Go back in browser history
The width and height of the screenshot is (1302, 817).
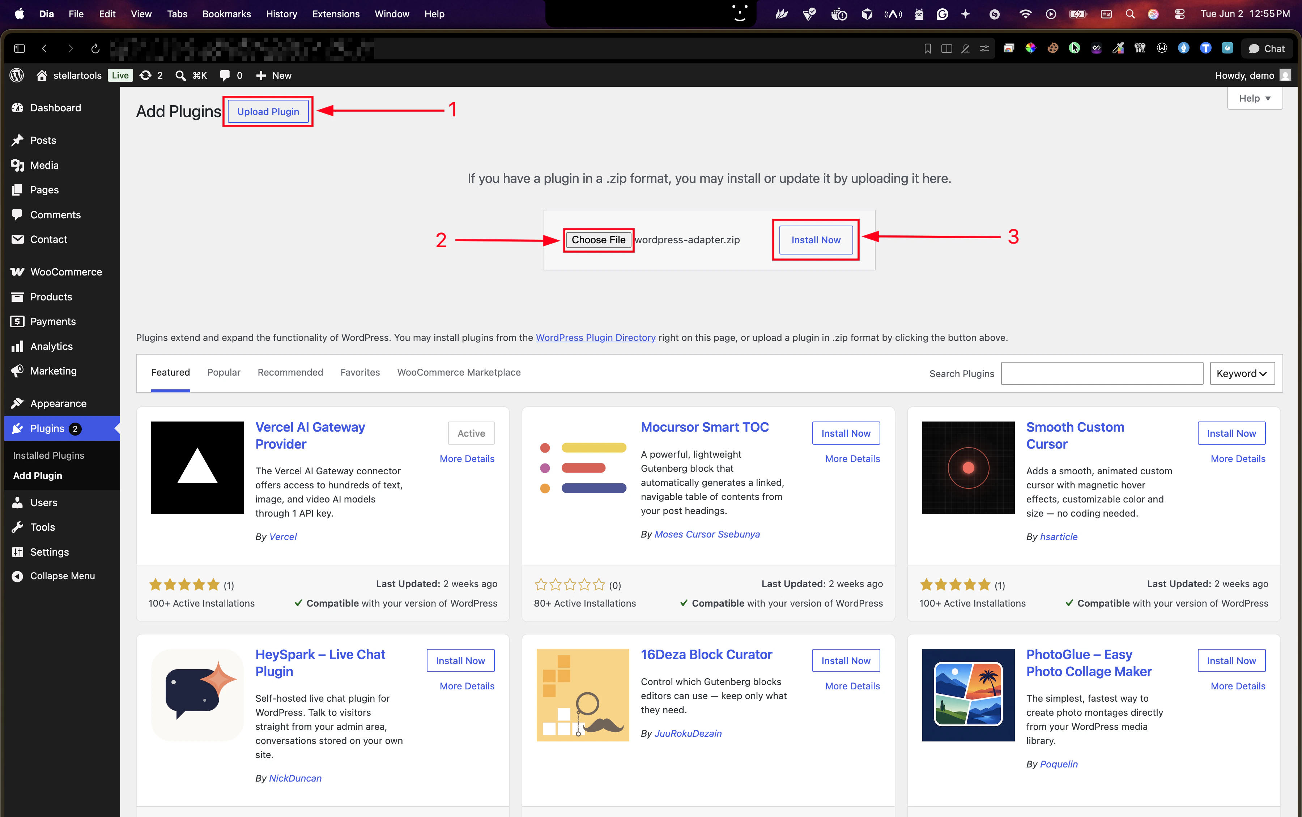point(44,49)
